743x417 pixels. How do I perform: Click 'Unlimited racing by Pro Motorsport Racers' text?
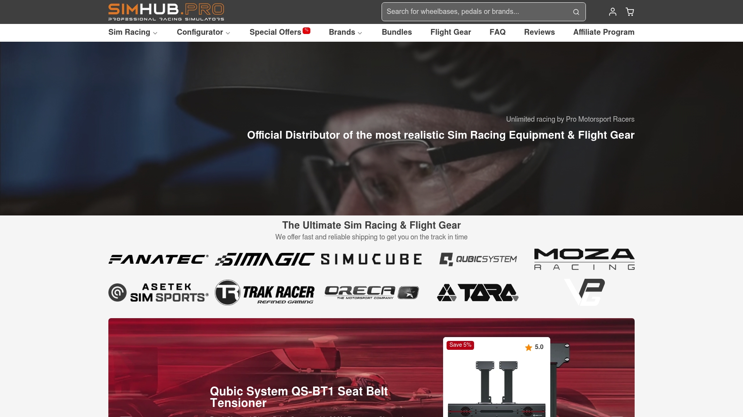click(x=570, y=119)
